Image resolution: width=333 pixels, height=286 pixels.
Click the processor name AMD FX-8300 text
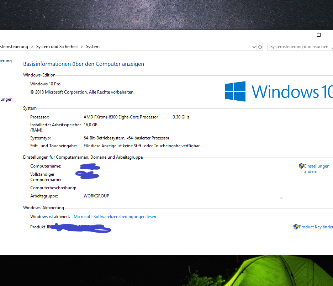[x=121, y=117]
